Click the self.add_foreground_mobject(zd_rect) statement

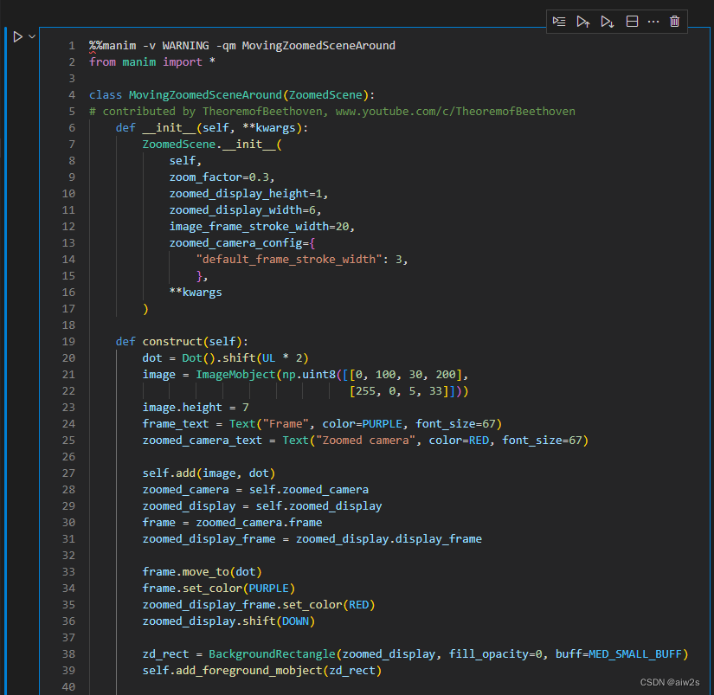tap(262, 671)
